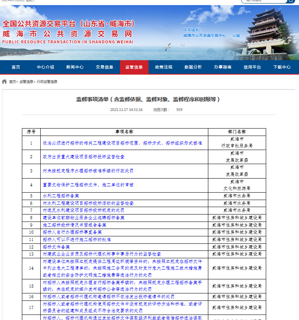The width and height of the screenshot is (299, 320).
Task: Open the 政府出资重大建设项目招标投标监督检查 link
Action: coord(84,157)
